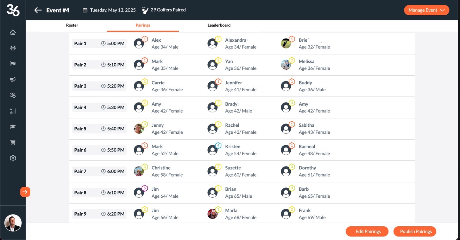Image resolution: width=460 pixels, height=240 pixels.
Task: Click the back arrow beside Event #4
Action: [38, 10]
